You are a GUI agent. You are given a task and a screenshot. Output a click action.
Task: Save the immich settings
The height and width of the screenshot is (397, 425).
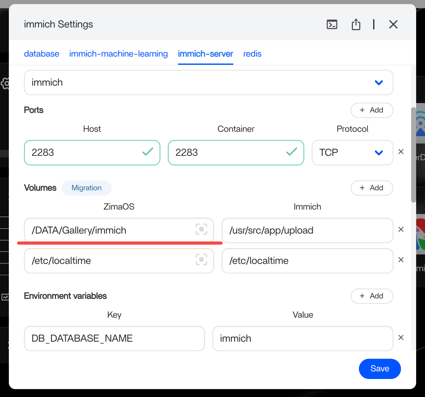[380, 369]
